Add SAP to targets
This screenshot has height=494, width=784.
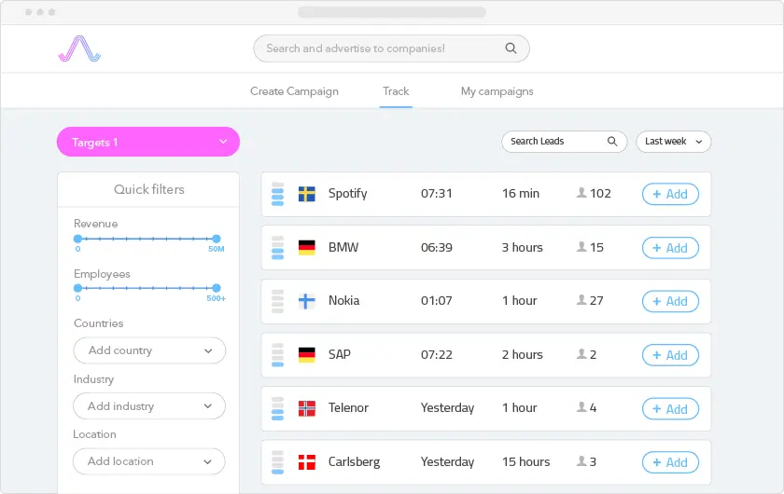tap(670, 355)
